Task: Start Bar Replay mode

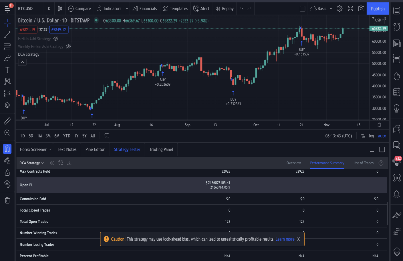Action: coord(224,9)
